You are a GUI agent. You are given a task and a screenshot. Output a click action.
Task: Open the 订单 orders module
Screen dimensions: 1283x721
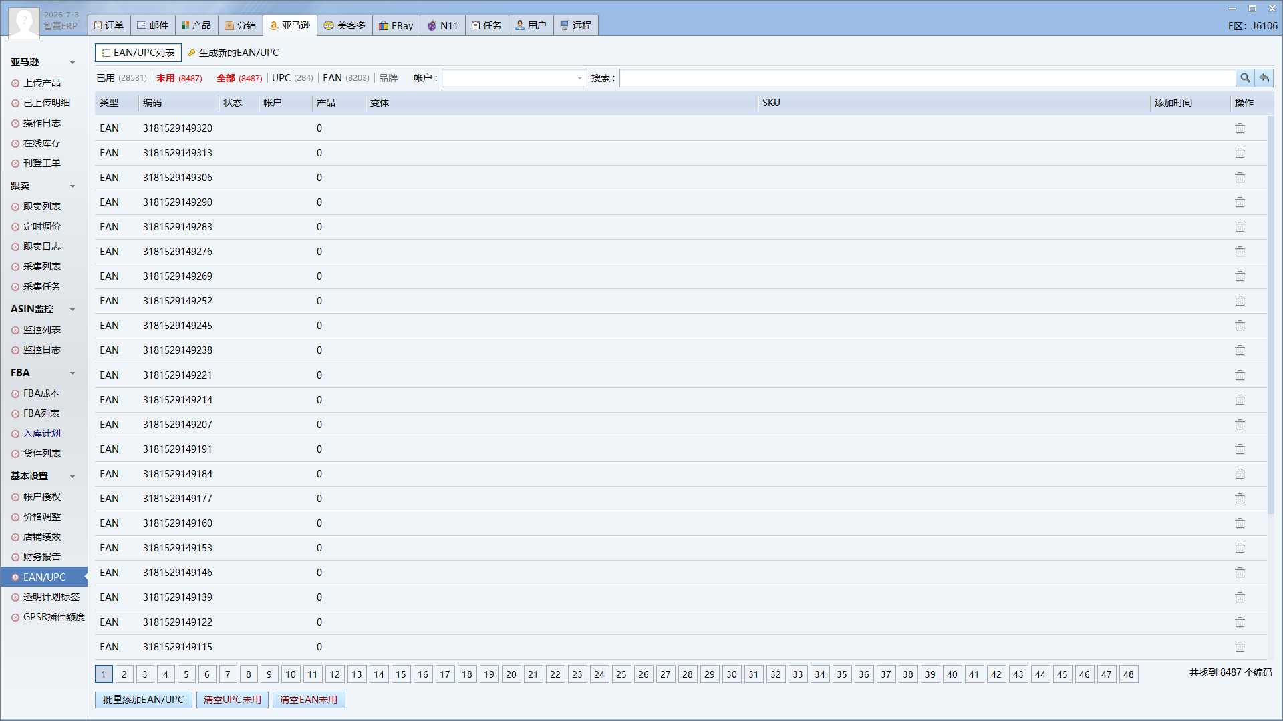click(x=109, y=25)
